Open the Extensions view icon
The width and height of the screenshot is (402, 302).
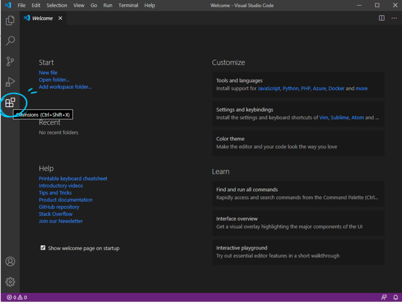click(x=10, y=103)
